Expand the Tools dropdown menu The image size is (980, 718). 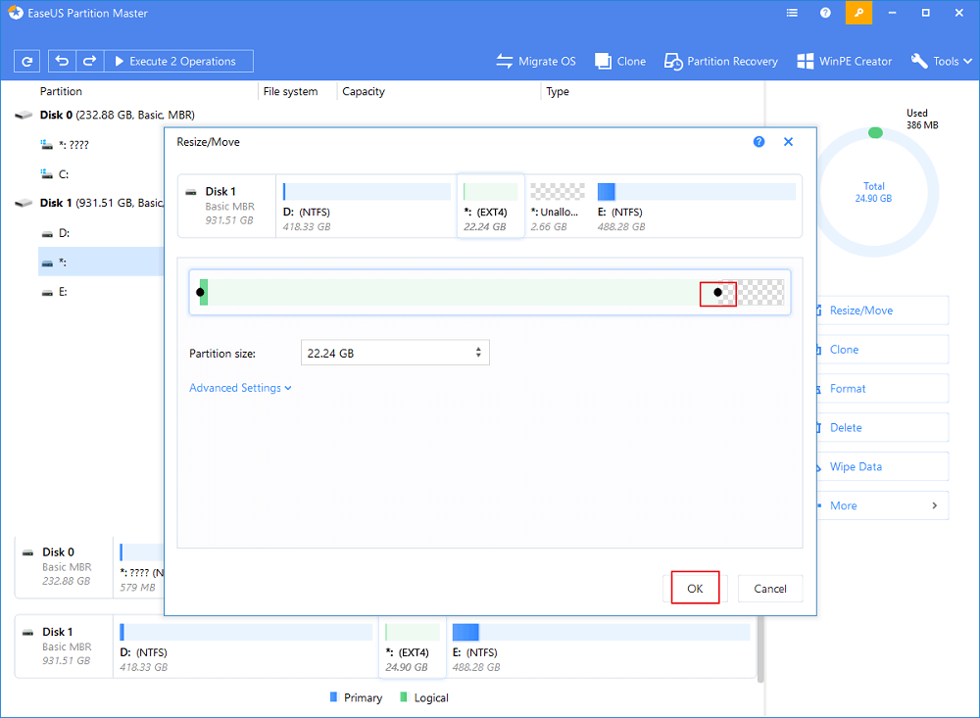tap(942, 61)
